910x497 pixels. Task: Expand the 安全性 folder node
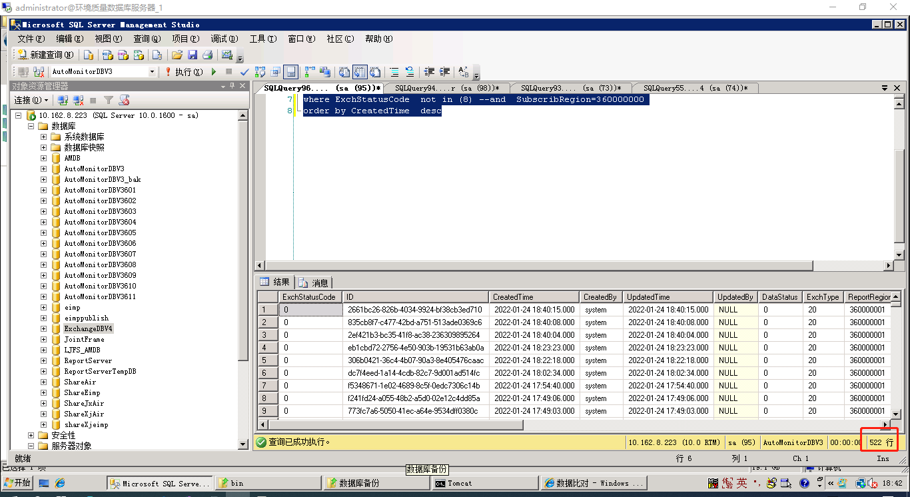click(x=31, y=435)
